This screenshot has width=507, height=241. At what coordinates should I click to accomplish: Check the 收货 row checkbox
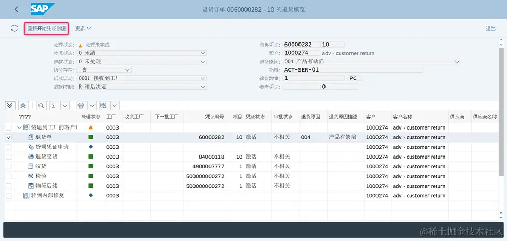pos(9,166)
